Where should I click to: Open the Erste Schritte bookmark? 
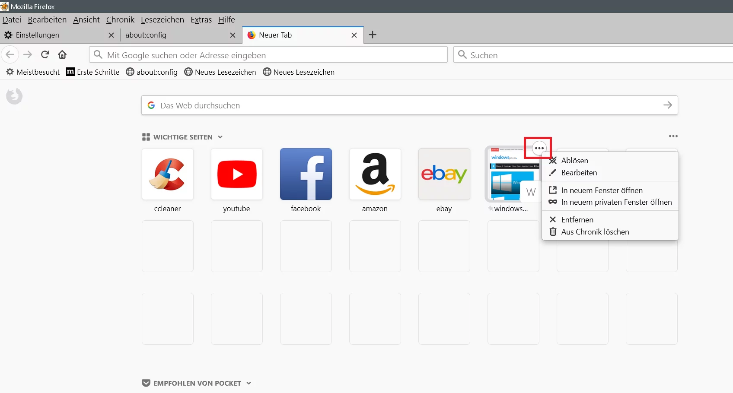coord(98,72)
